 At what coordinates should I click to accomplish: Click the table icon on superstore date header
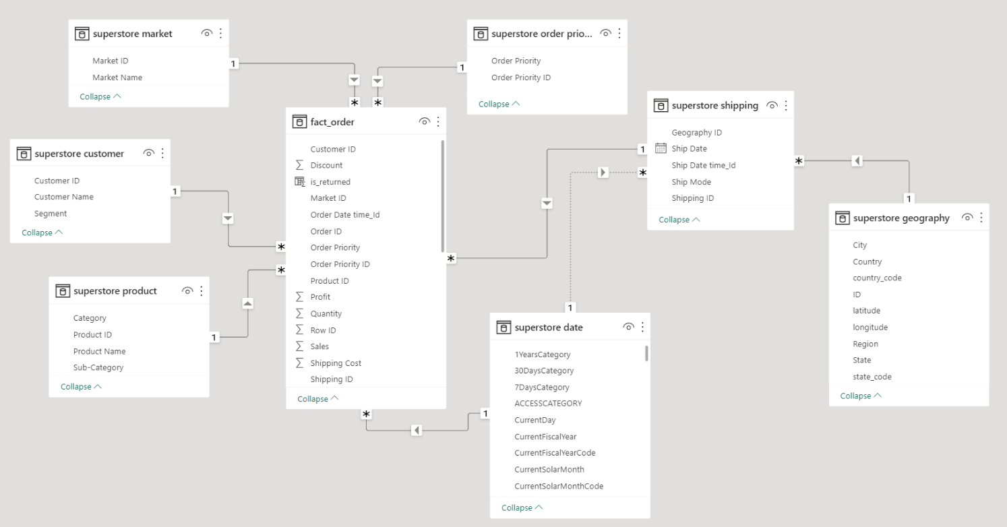click(503, 327)
